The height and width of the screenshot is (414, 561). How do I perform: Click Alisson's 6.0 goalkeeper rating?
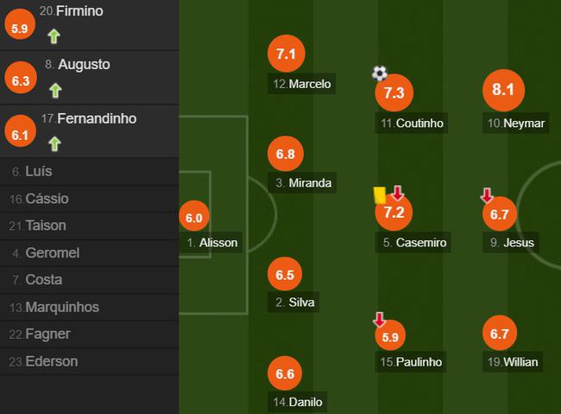tap(194, 219)
